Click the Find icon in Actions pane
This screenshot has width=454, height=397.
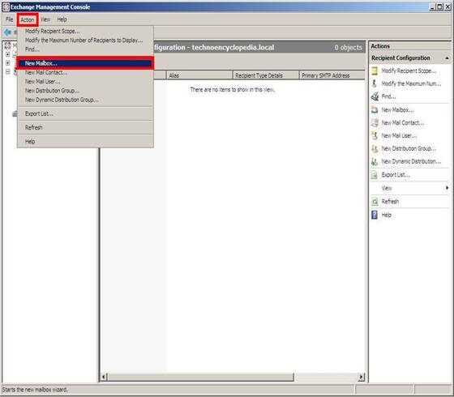(375, 96)
